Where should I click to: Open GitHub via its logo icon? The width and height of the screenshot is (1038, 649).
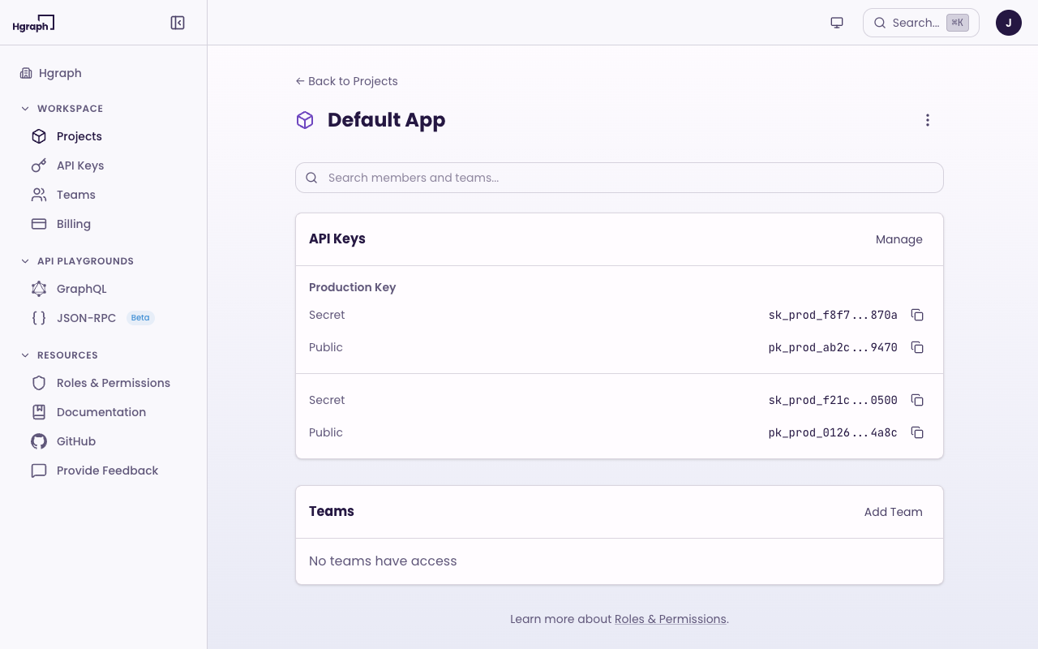tap(39, 441)
